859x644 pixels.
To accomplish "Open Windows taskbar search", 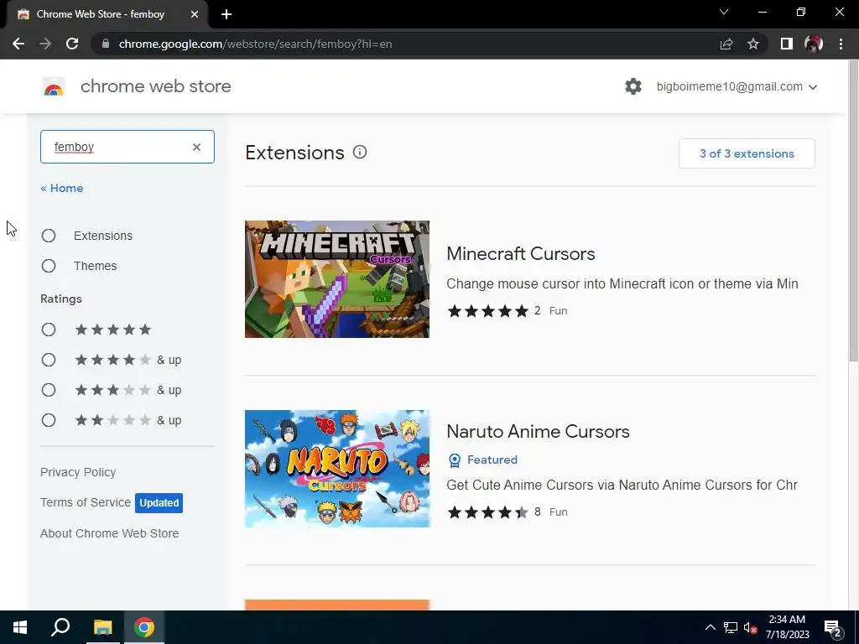I will tap(60, 627).
